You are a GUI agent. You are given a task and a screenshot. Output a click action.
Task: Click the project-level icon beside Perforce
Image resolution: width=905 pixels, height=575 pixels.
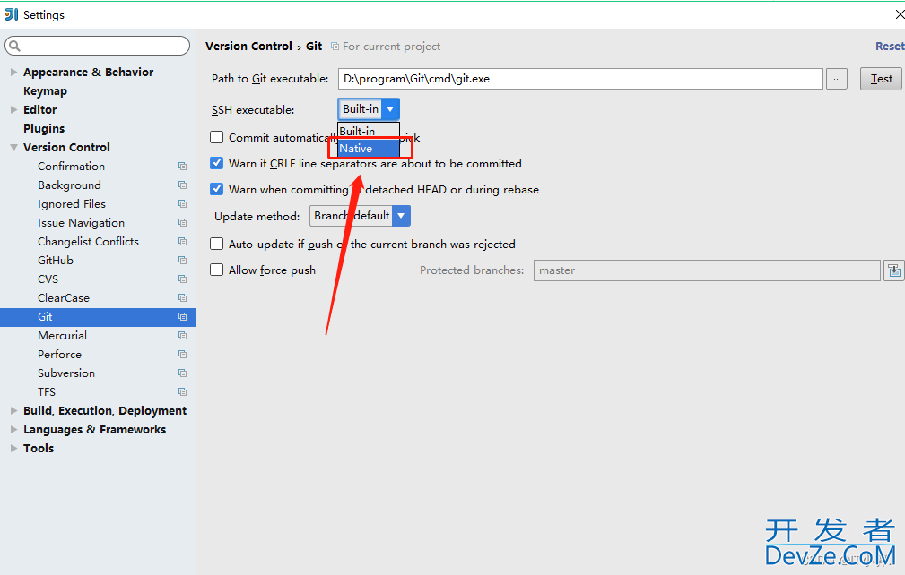[182, 355]
